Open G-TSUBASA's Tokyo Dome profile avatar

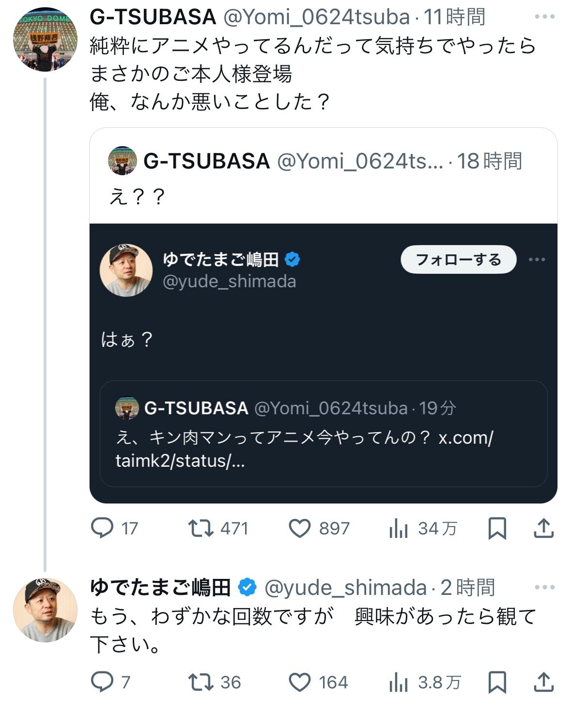[x=45, y=39]
